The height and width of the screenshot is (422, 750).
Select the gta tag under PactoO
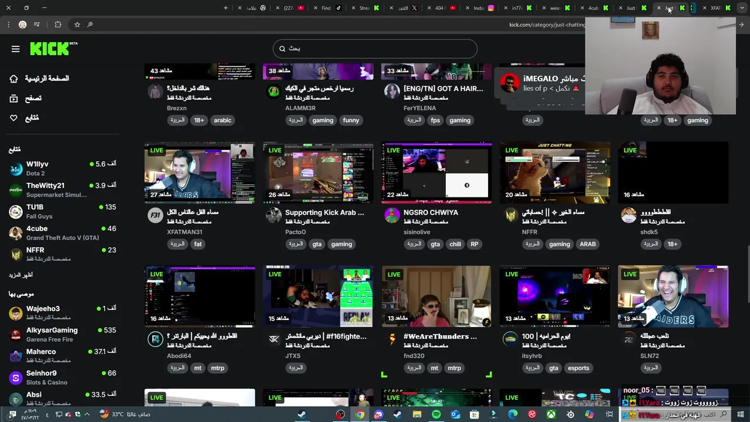(317, 244)
